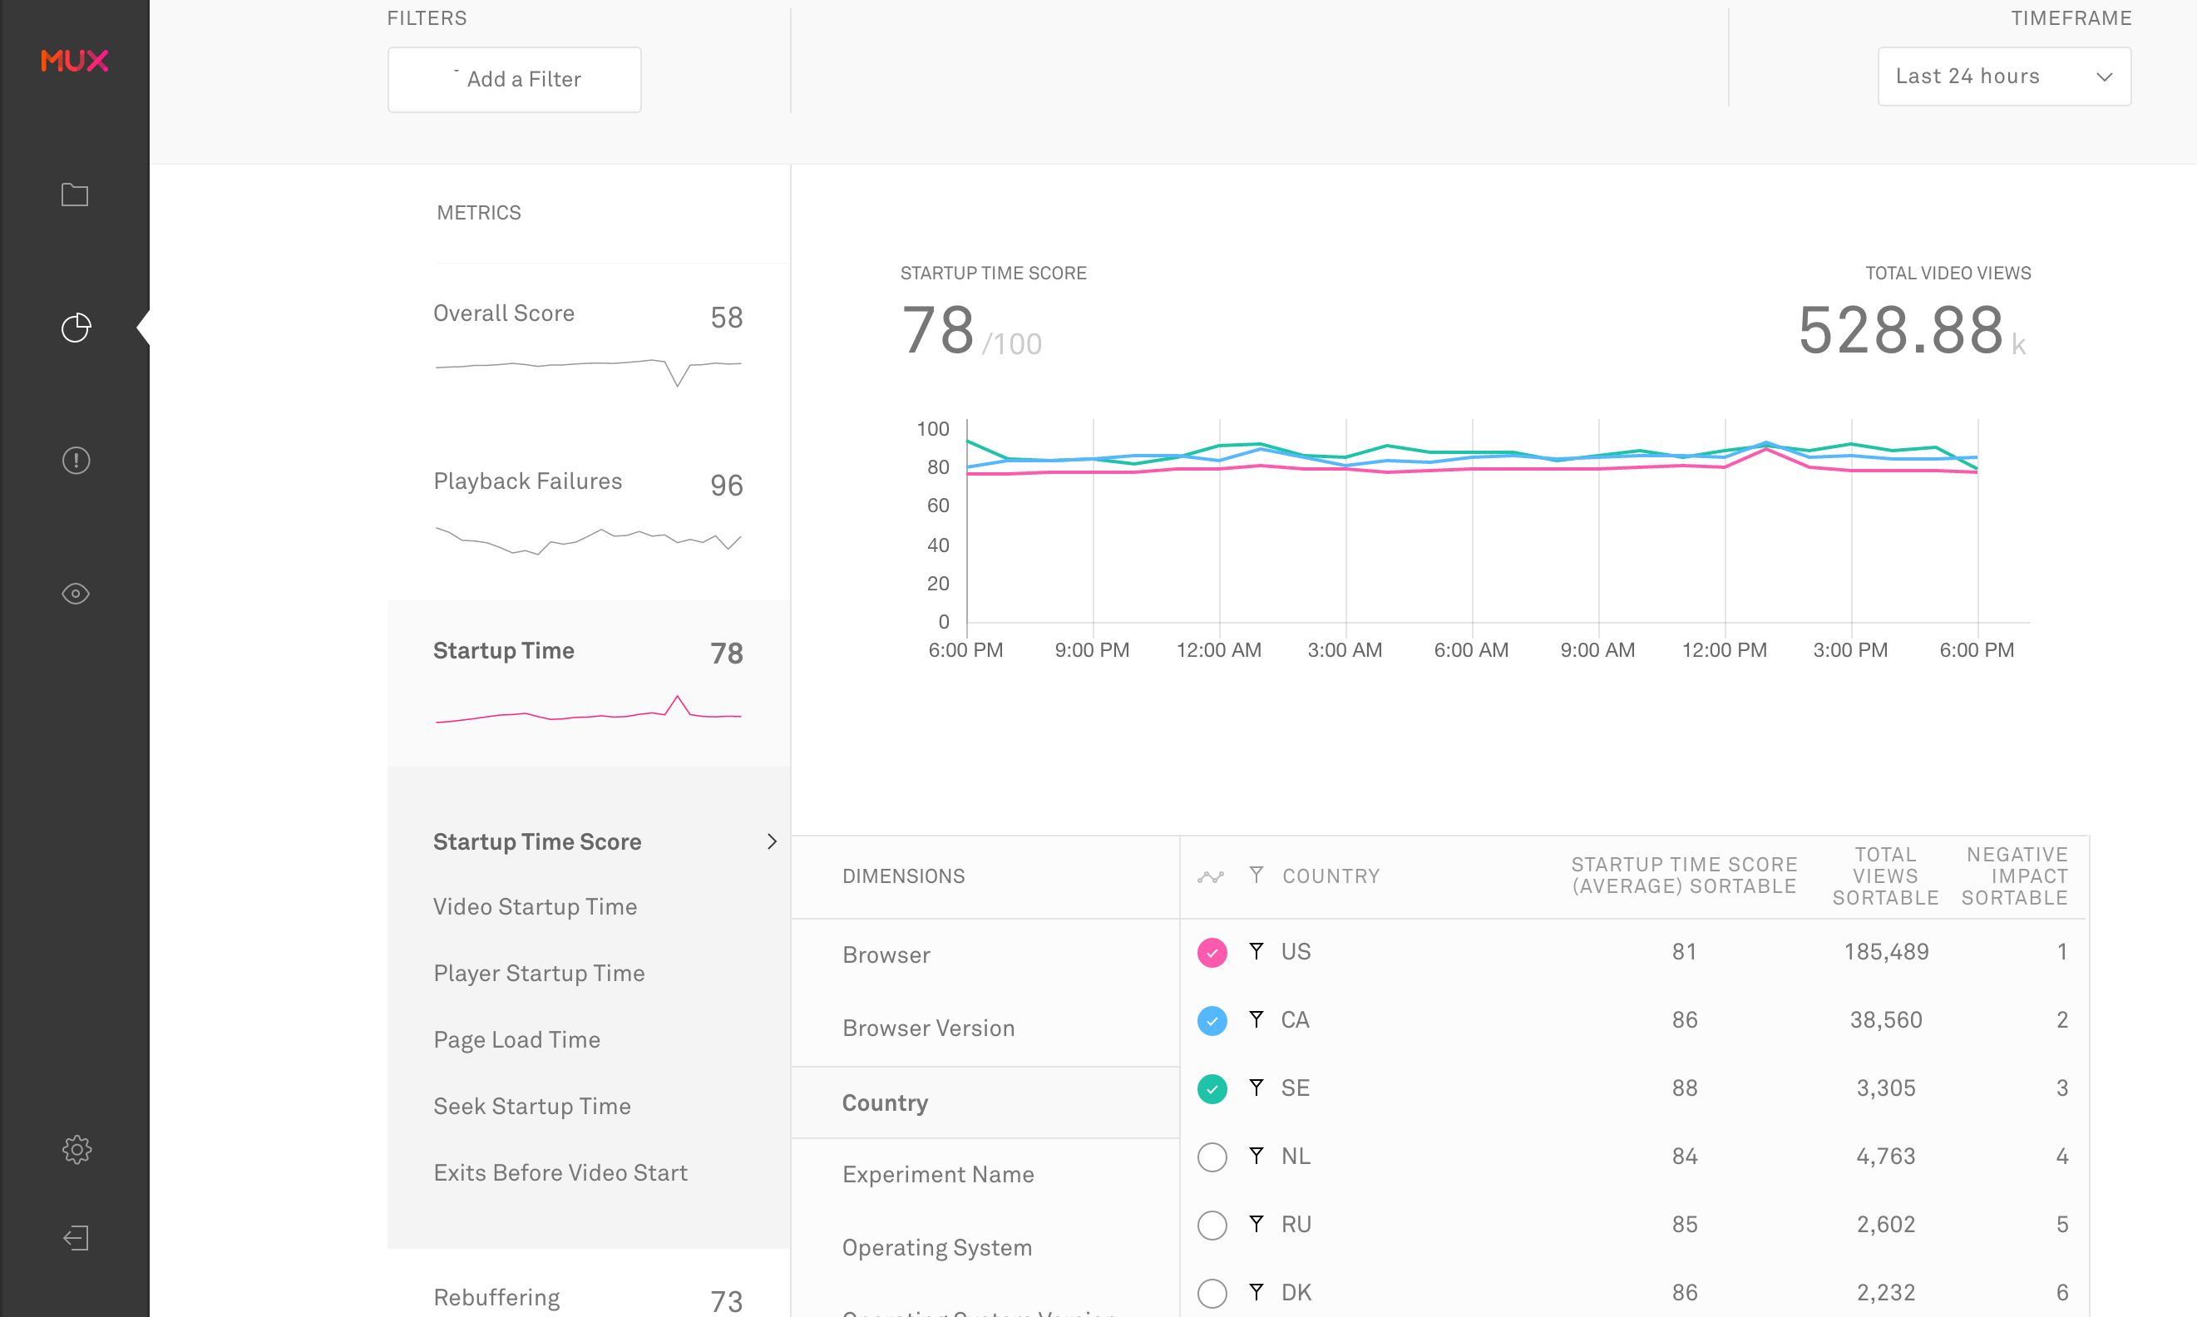Viewport: 2197px width, 1317px height.
Task: Open the errors alert icon in sidebar
Action: [76, 461]
